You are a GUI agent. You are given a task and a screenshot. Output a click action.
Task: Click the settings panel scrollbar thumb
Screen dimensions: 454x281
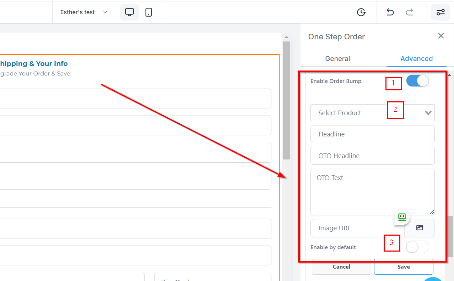pos(451,236)
